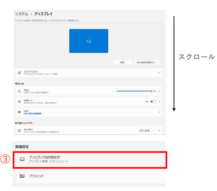This screenshot has width=217, height=191.
Task: Open the グラフィック settings row
Action: click(90, 176)
